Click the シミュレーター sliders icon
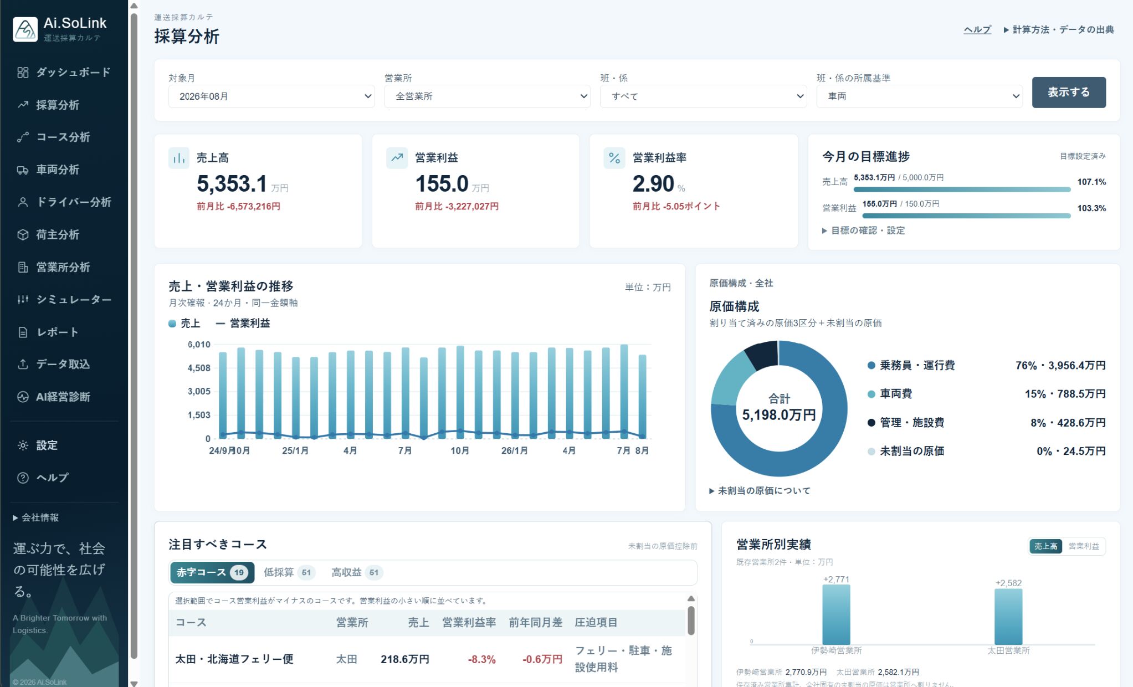The width and height of the screenshot is (1133, 687). tap(23, 299)
